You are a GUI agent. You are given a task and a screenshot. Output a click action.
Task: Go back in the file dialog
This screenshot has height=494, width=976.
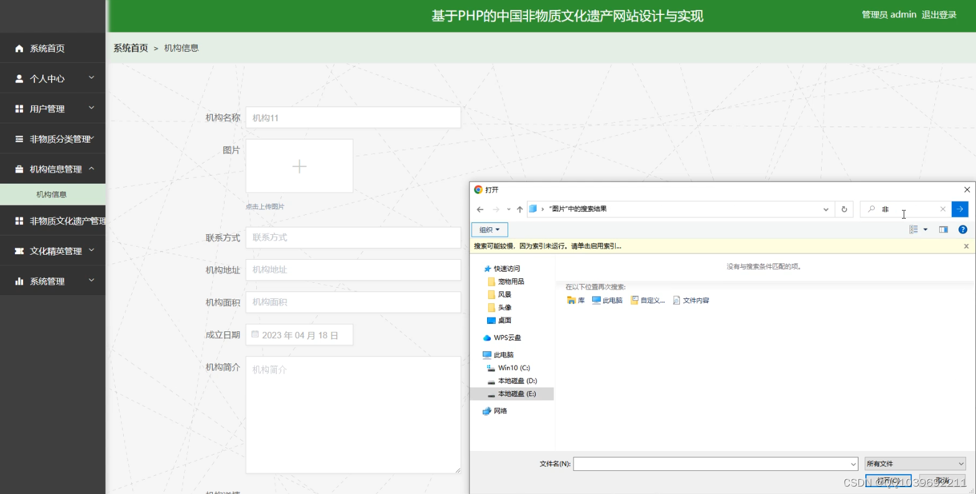[480, 209]
